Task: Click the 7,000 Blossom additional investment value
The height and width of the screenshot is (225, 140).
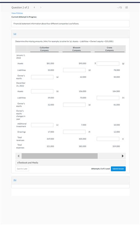Action: tap(84, 125)
